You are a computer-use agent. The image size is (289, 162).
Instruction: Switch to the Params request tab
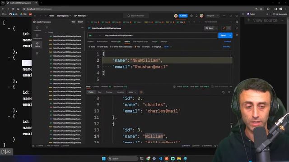tap(90, 42)
